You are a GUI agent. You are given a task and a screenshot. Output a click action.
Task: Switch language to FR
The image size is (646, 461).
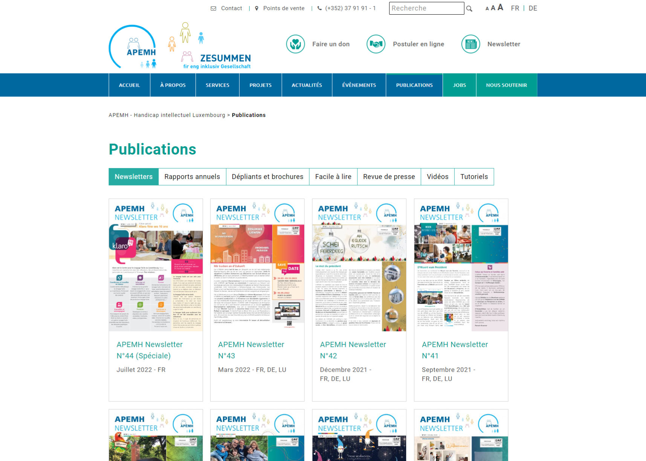click(x=515, y=8)
